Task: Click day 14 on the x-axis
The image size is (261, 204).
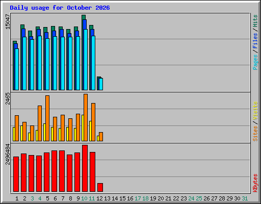Action: click(x=115, y=198)
